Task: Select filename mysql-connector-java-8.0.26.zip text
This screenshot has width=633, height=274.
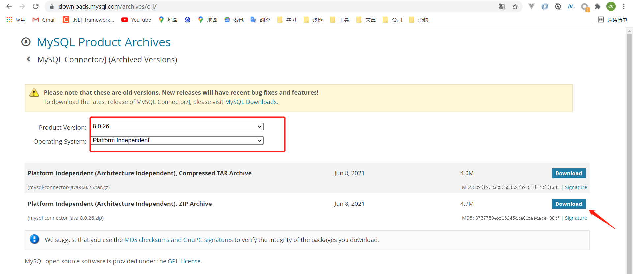Action: [x=66, y=218]
